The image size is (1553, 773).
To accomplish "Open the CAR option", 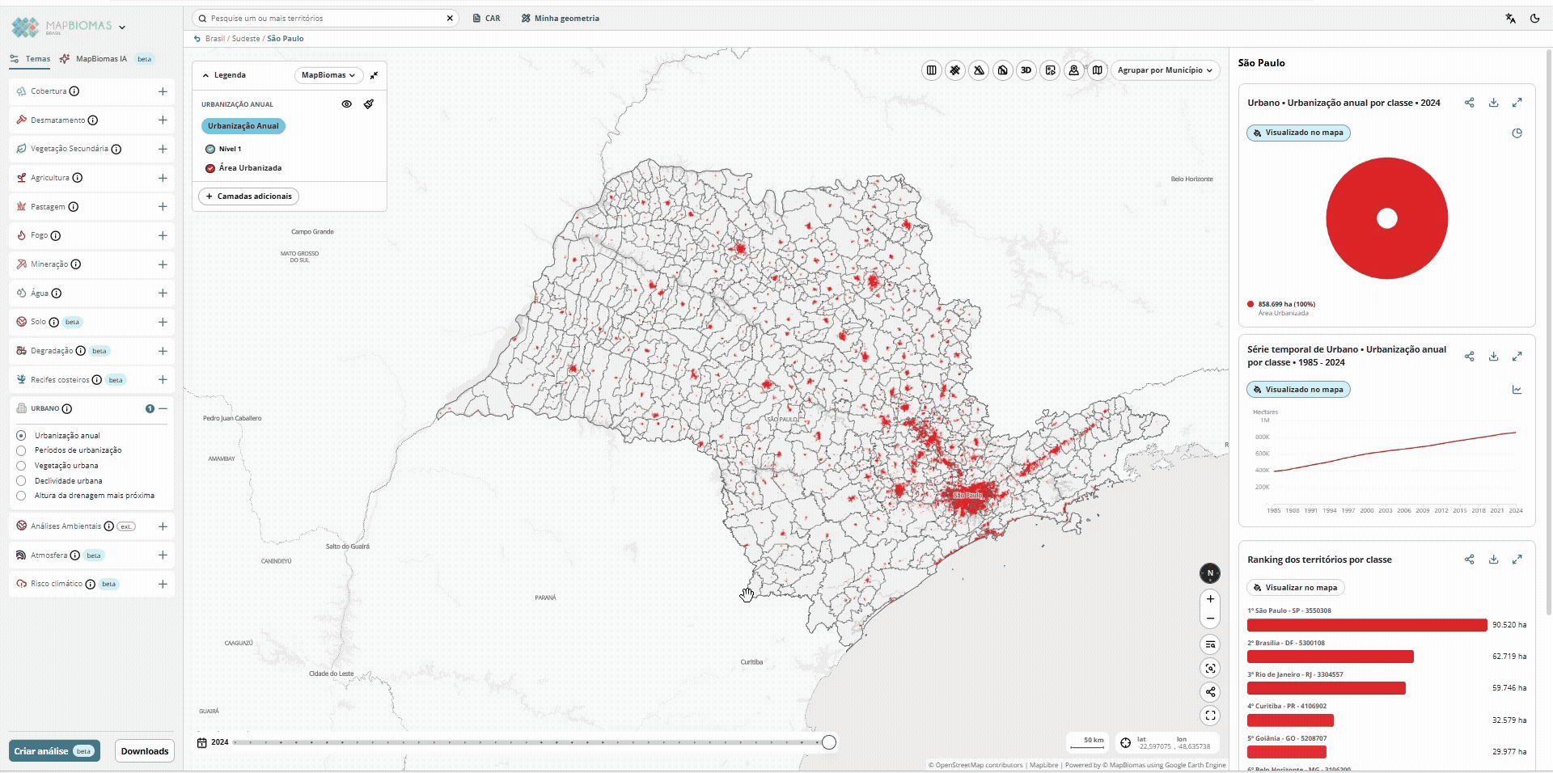I will point(487,19).
